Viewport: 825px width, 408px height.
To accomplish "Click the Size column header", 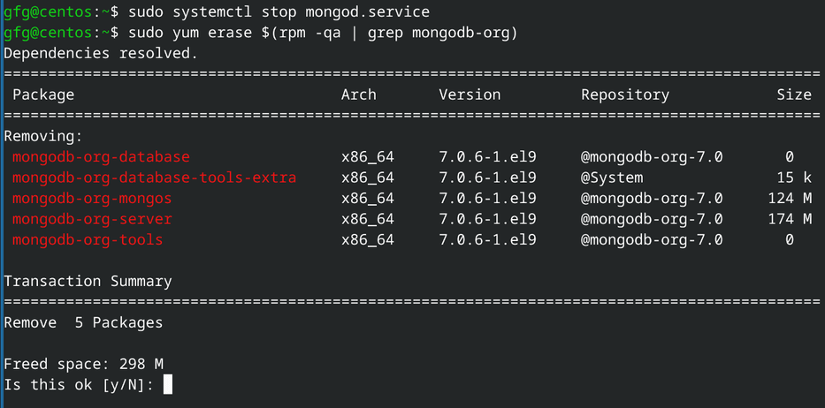I will coord(794,94).
